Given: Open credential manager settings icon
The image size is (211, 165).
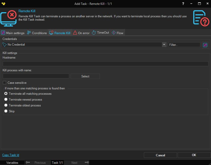Looking at the screenshot, I should pos(205,45).
